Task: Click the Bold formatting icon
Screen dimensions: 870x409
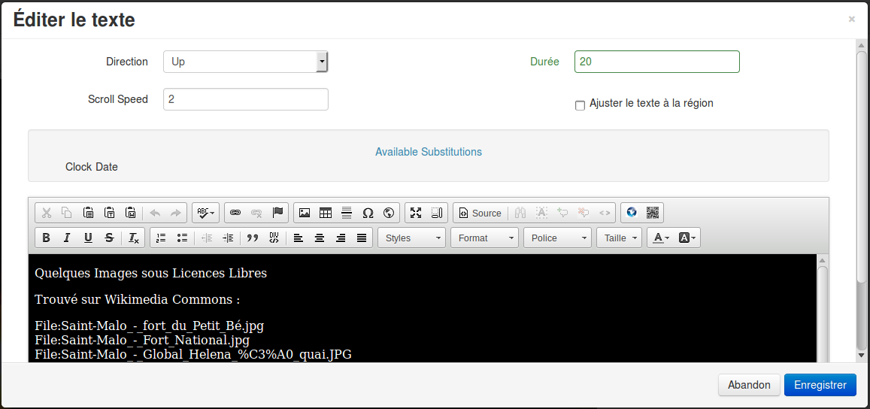Action: (46, 238)
